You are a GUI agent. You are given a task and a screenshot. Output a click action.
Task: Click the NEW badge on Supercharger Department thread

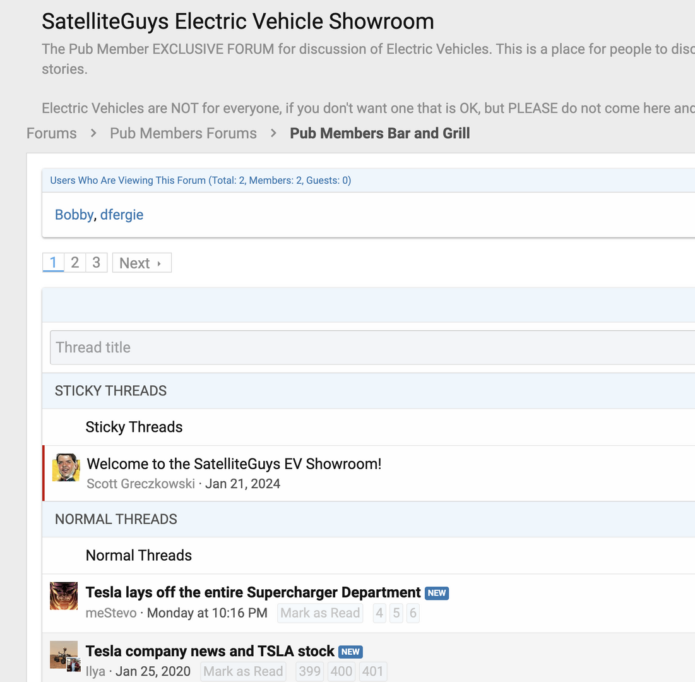(x=437, y=593)
